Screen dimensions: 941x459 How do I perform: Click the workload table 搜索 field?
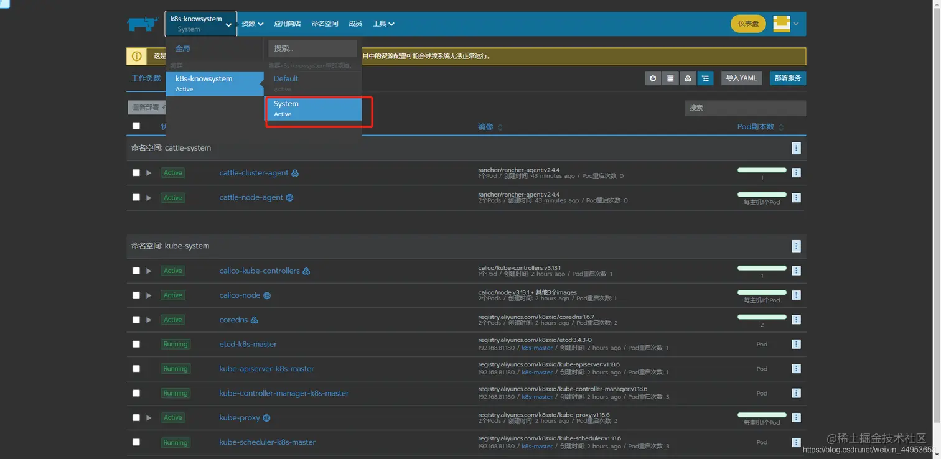point(746,108)
